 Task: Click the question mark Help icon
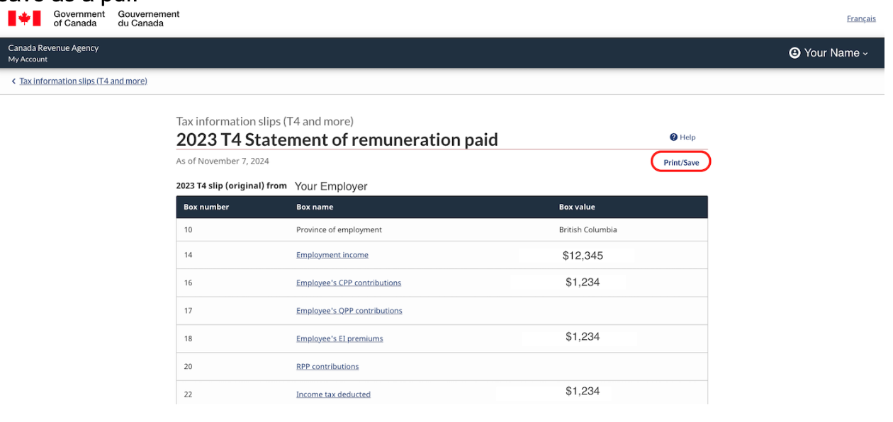(x=673, y=137)
